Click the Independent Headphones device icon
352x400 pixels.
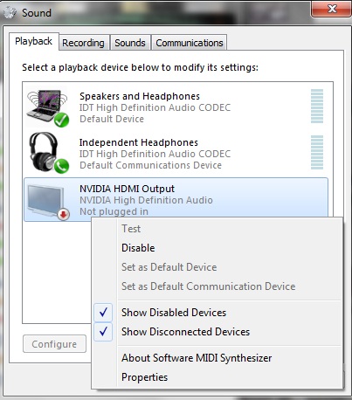(48, 154)
